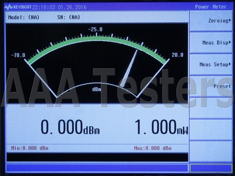
Task: Click the analog gauge needle
Action: [129, 68]
